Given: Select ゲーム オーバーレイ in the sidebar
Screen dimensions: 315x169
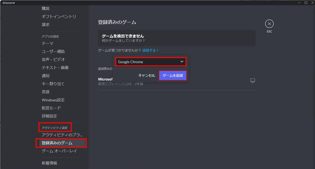Looking at the screenshot, I should pyautogui.click(x=59, y=151).
